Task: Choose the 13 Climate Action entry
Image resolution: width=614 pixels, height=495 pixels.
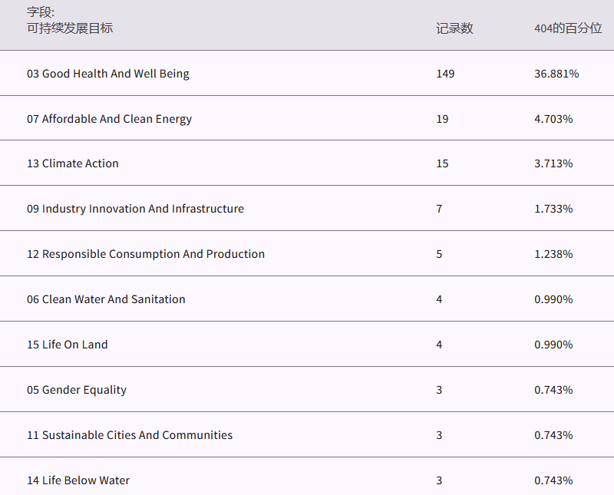Action: click(73, 163)
